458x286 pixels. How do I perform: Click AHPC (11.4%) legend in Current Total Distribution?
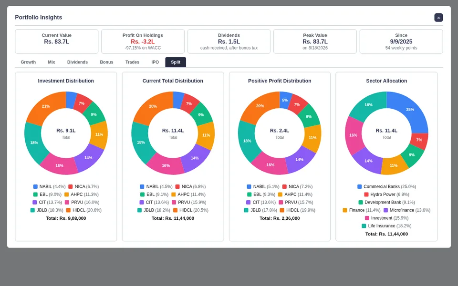click(188, 194)
